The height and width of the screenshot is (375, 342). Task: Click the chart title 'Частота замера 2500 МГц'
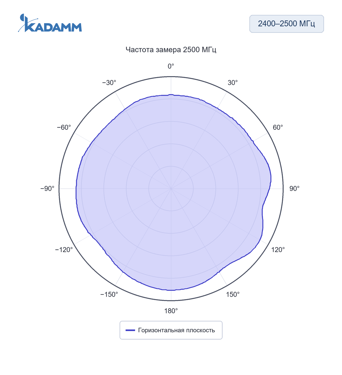point(171,50)
